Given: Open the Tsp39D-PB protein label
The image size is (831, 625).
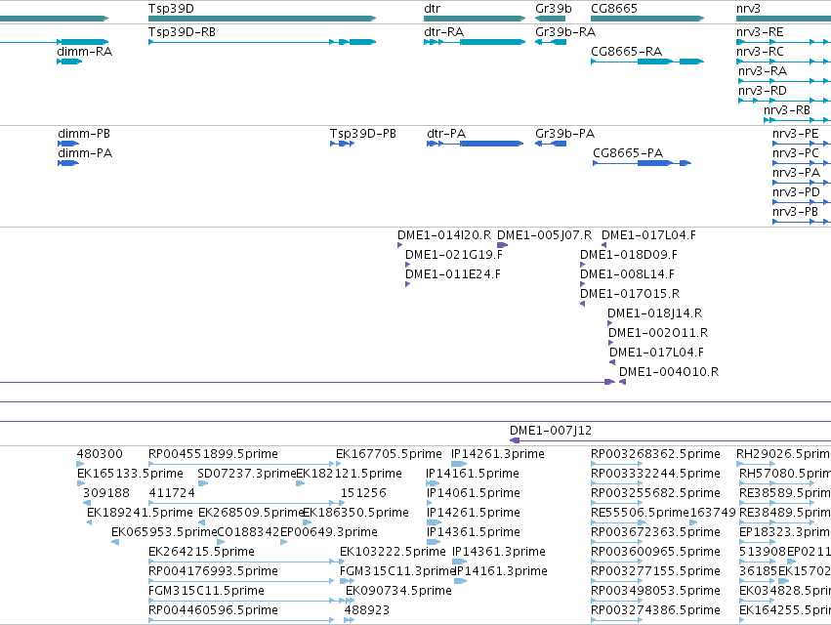Looking at the screenshot, I should pyautogui.click(x=362, y=134).
